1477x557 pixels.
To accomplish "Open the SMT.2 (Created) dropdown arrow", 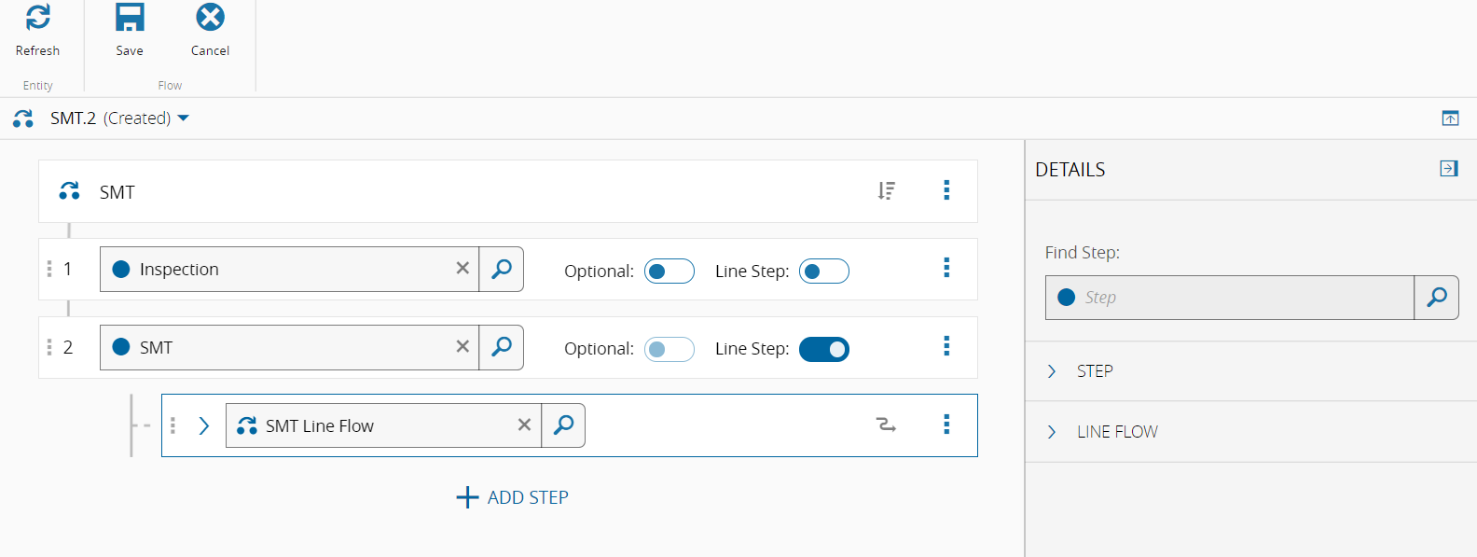I will point(184,118).
